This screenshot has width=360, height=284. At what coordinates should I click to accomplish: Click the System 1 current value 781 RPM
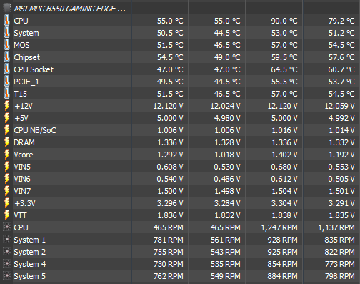(169, 240)
